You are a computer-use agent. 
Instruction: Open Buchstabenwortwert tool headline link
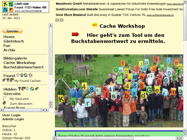coord(118,38)
